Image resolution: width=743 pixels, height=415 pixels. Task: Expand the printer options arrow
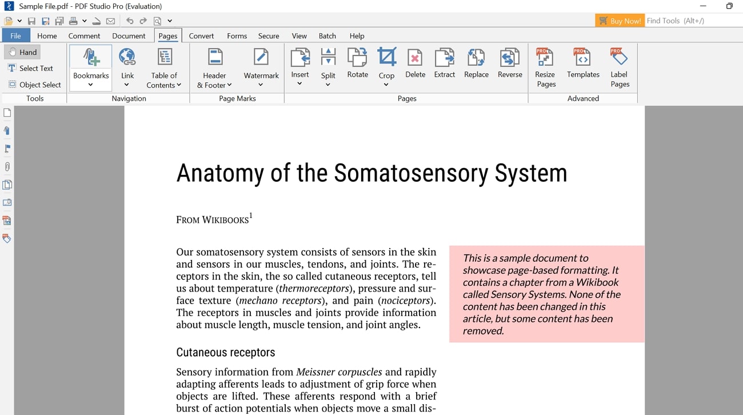click(x=85, y=21)
